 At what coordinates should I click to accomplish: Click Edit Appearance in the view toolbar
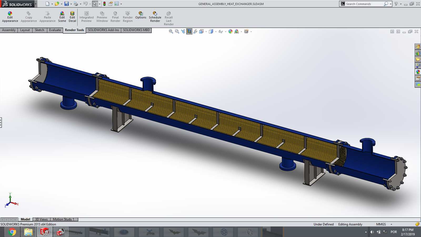[230, 31]
